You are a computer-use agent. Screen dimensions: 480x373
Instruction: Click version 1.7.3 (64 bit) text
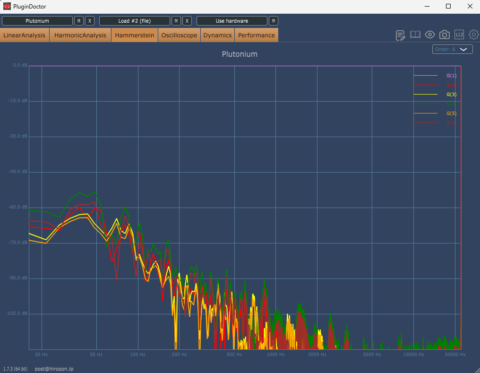(15, 369)
